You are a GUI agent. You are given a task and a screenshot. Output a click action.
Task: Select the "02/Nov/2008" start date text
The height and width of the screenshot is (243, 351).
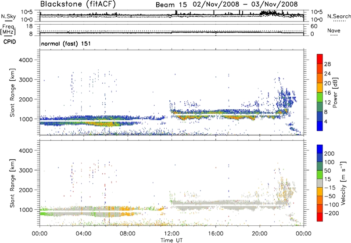point(216,4)
